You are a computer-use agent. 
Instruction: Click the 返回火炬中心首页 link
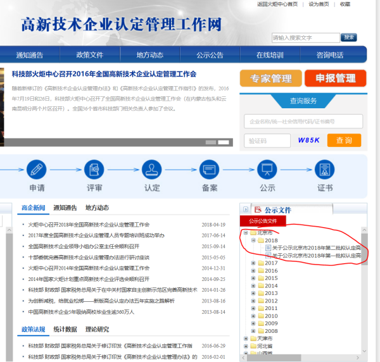[x=277, y=4]
